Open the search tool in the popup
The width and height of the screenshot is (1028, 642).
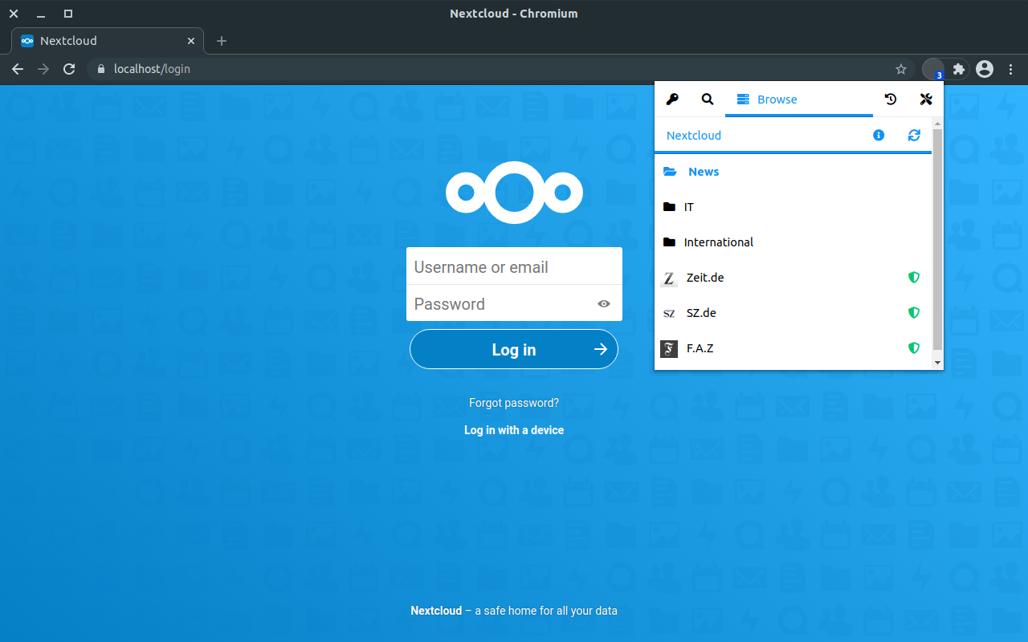[x=707, y=99]
